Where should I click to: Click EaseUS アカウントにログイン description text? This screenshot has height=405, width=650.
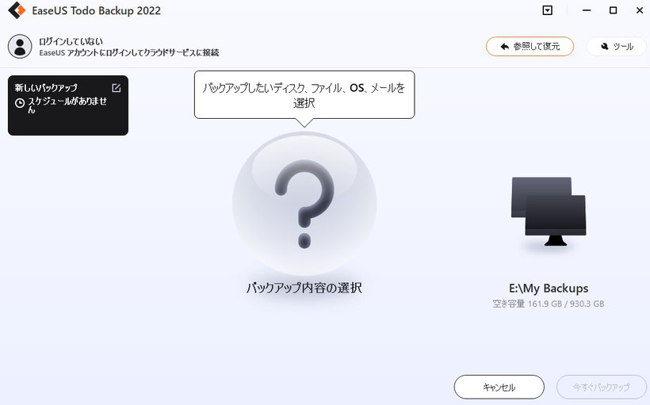(129, 52)
